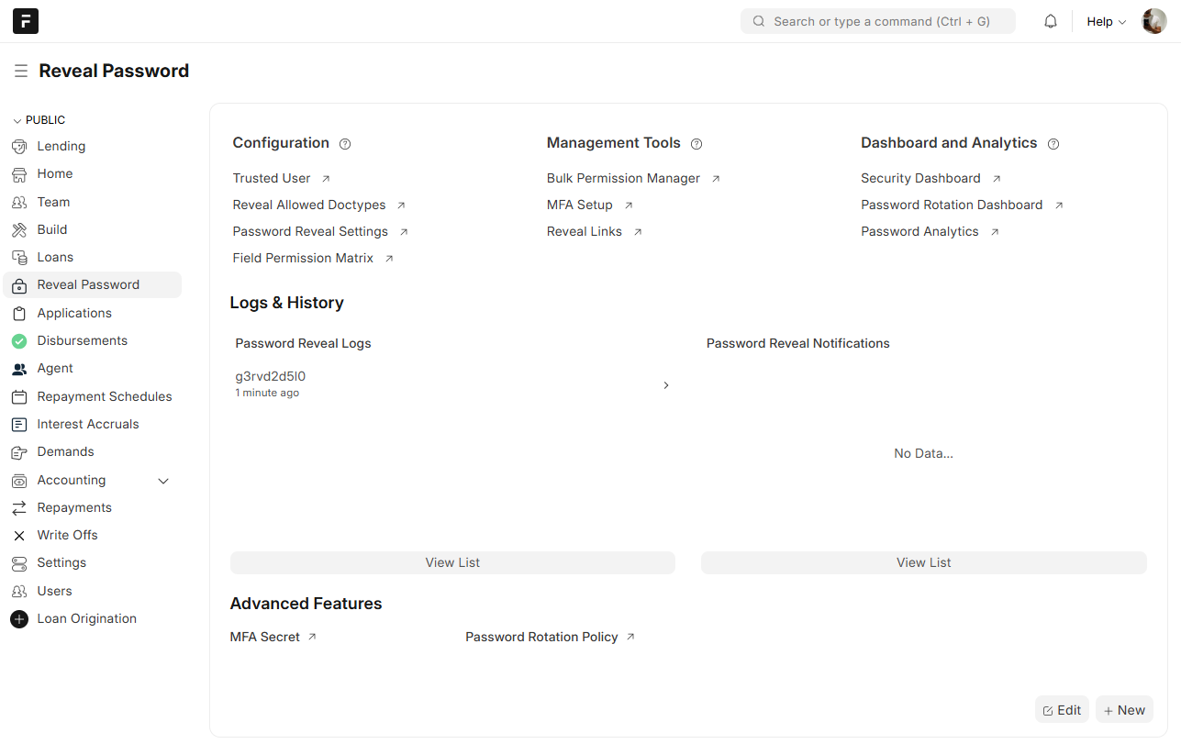Screen dimensions: 1181x755
Task: Open the Help dropdown menu
Action: click(1106, 21)
